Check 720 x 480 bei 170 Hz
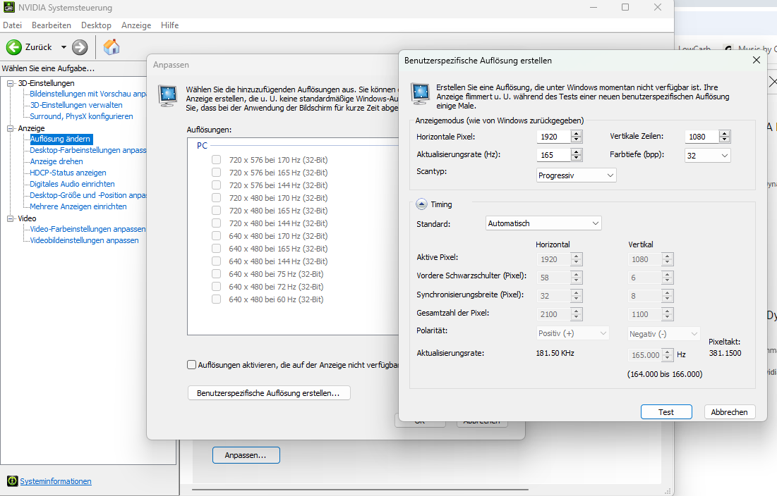 tap(216, 197)
